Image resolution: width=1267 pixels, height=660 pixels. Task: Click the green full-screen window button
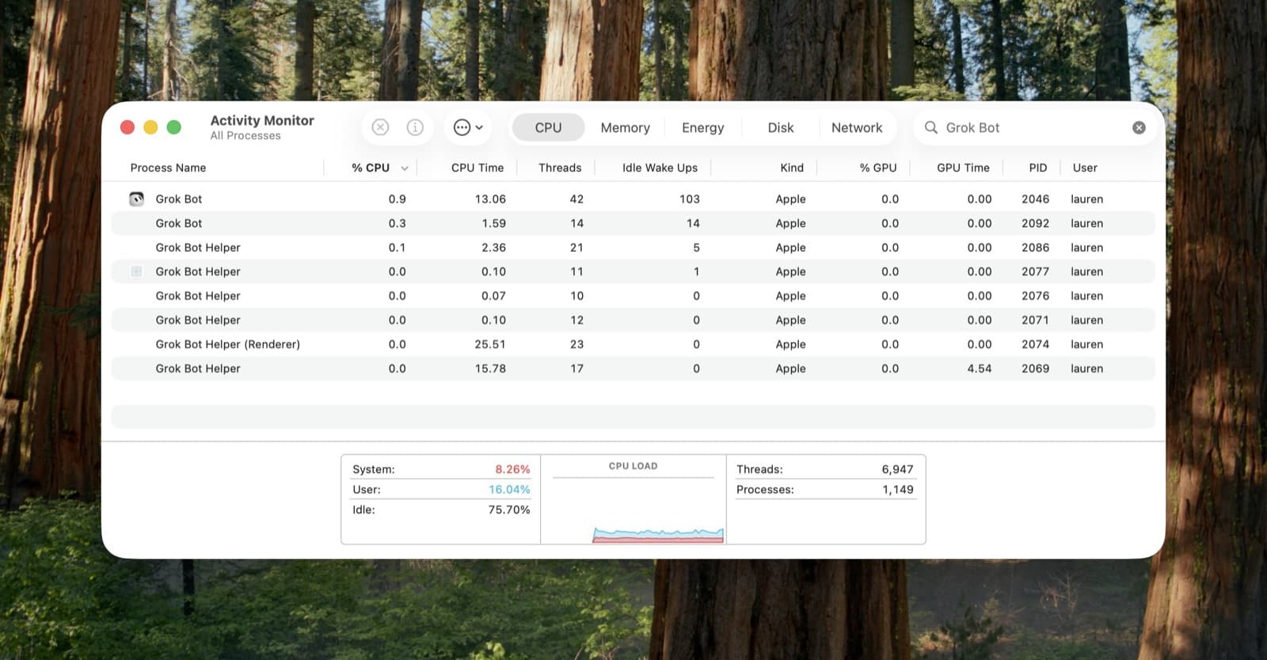(x=174, y=127)
